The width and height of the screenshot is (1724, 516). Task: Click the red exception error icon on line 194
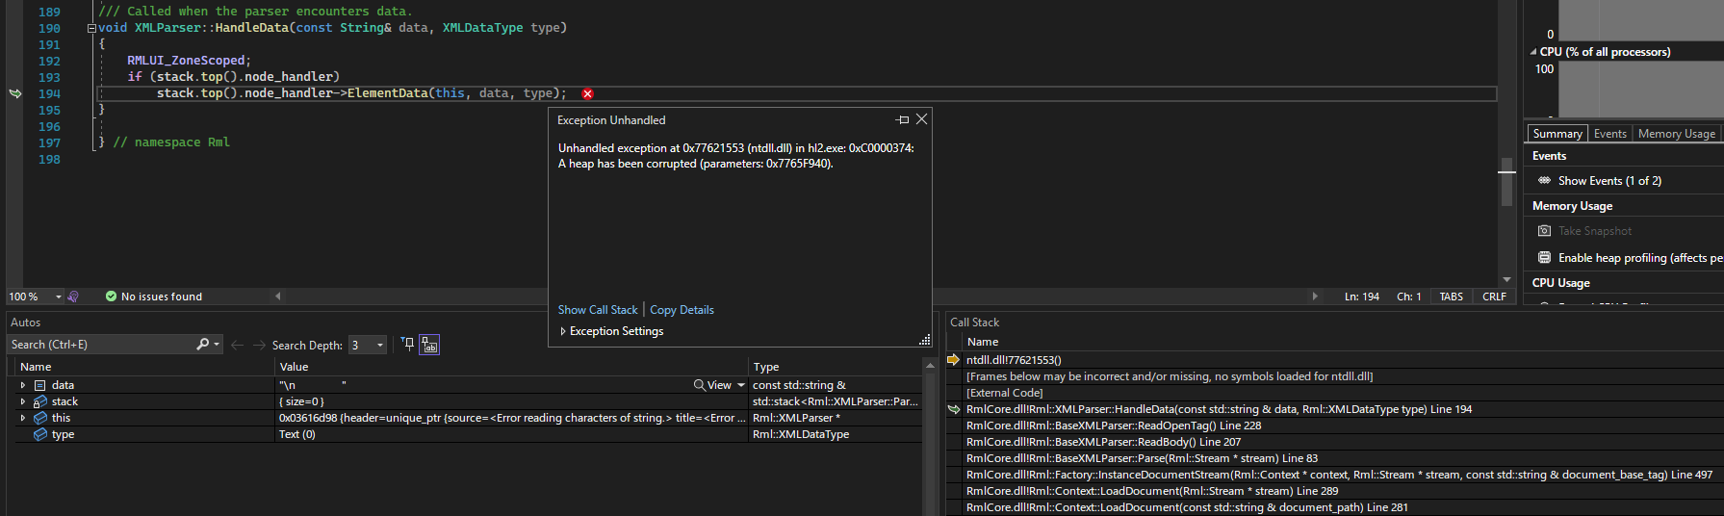tap(587, 93)
